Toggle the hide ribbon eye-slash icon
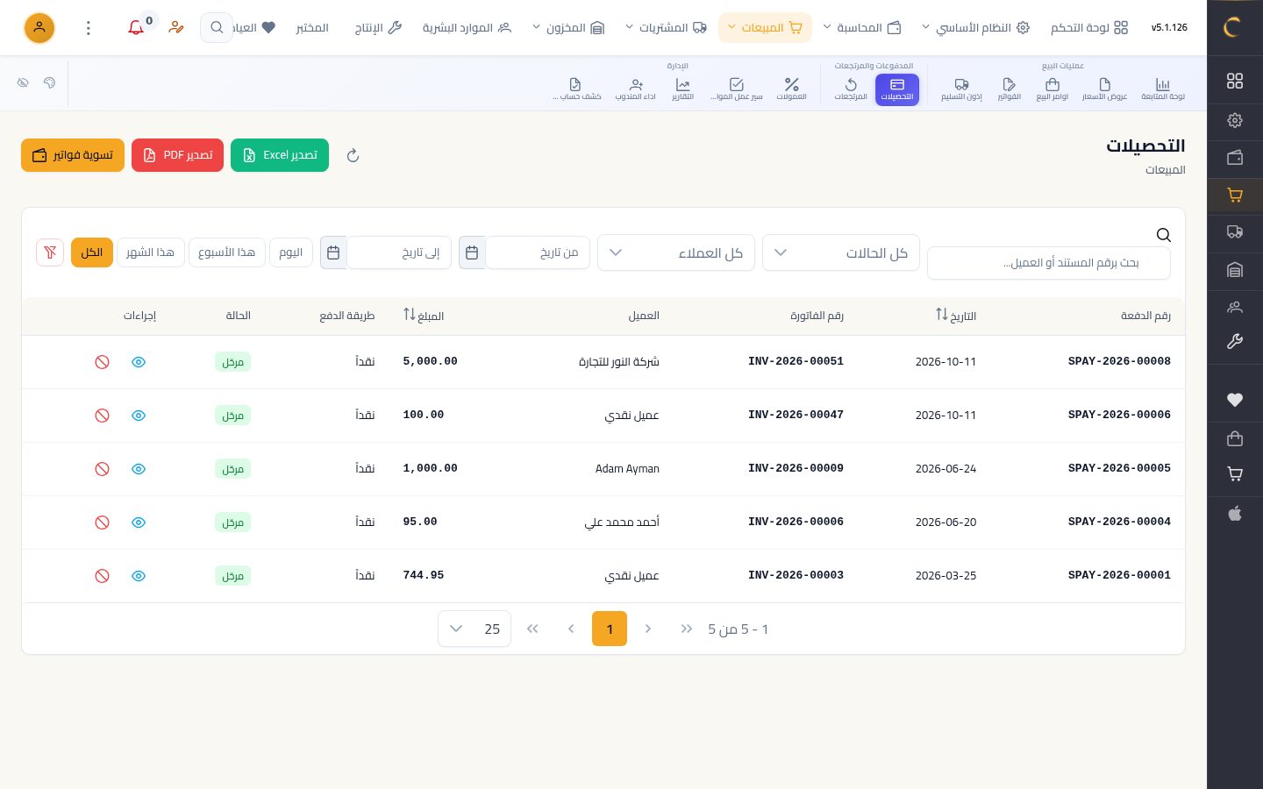This screenshot has height=789, width=1263. pyautogui.click(x=23, y=82)
